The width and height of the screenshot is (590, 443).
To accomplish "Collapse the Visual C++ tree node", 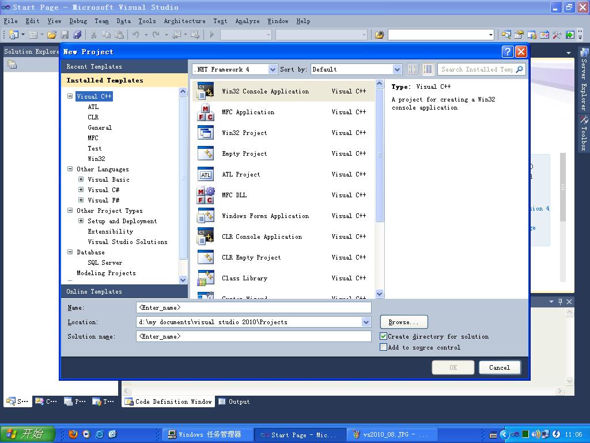I will point(70,96).
